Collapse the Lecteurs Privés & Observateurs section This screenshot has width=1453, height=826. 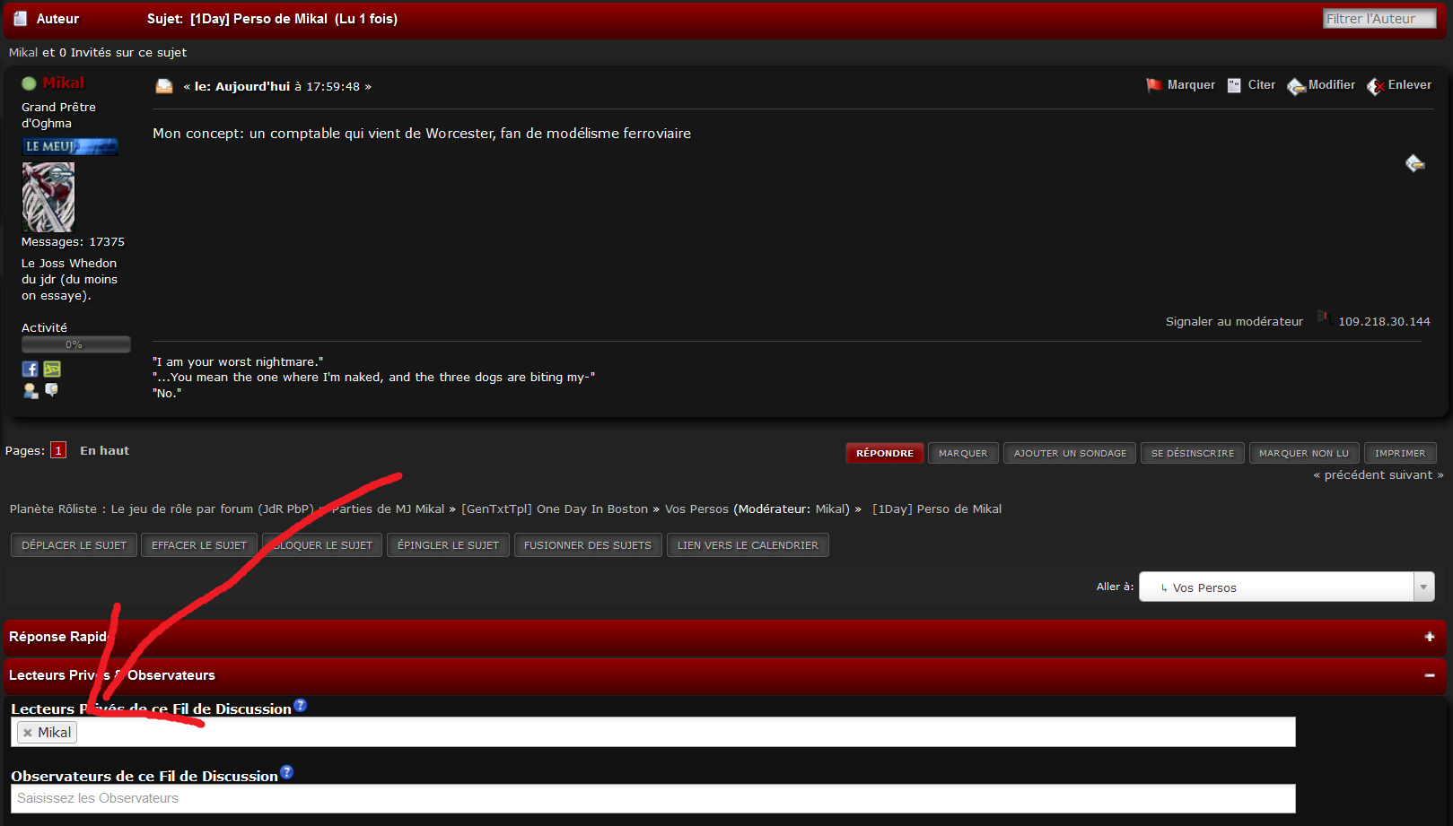coord(1429,675)
